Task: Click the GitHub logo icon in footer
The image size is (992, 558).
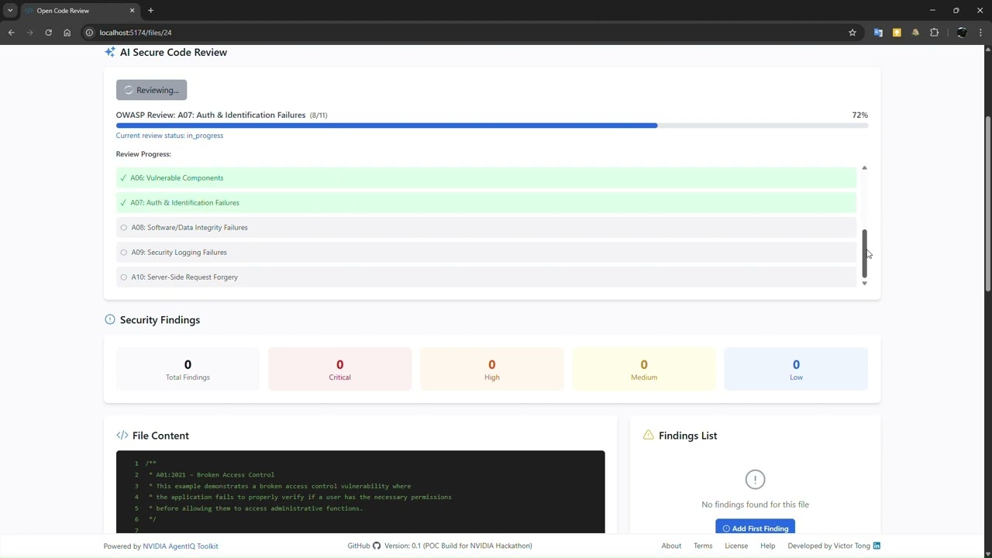Action: (377, 546)
